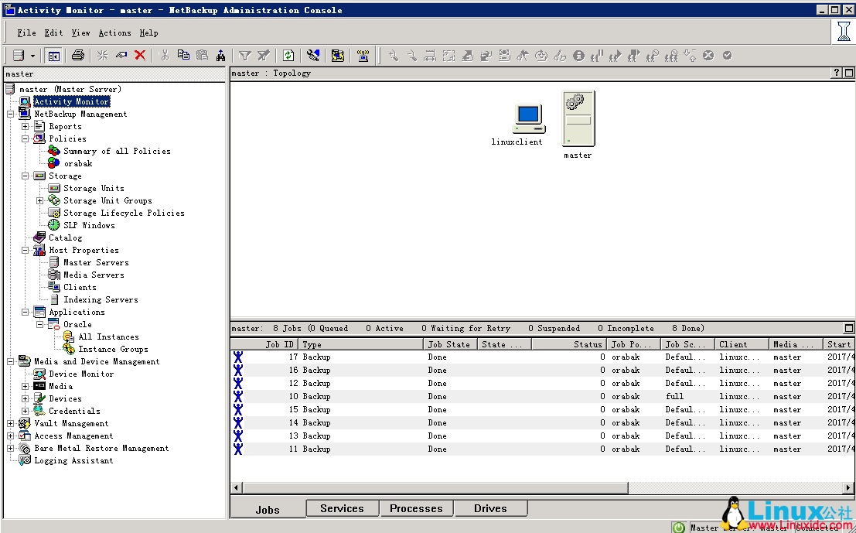The width and height of the screenshot is (856, 533).
Task: Open the orabak policy under Policies
Action: tap(78, 163)
